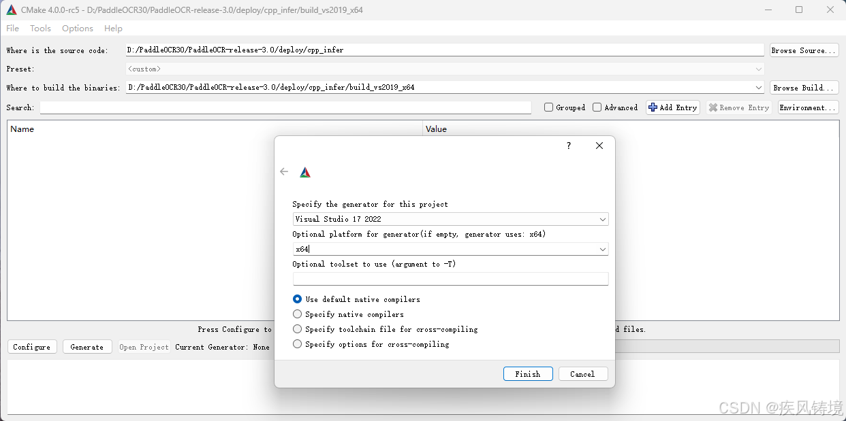Maximize the CMake window
The image size is (846, 421).
click(x=799, y=10)
